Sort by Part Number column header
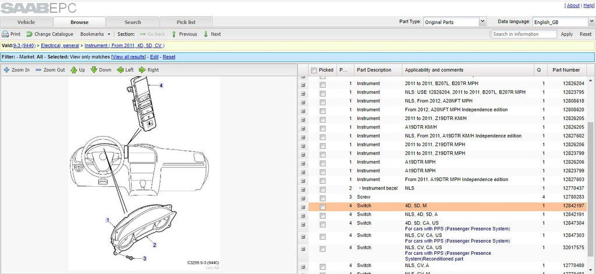The width and height of the screenshot is (596, 274). point(566,70)
